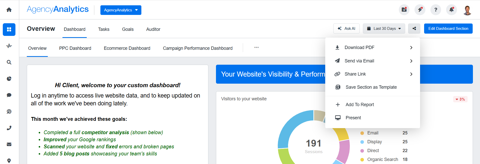Switch to the Auditor tab

click(x=153, y=29)
